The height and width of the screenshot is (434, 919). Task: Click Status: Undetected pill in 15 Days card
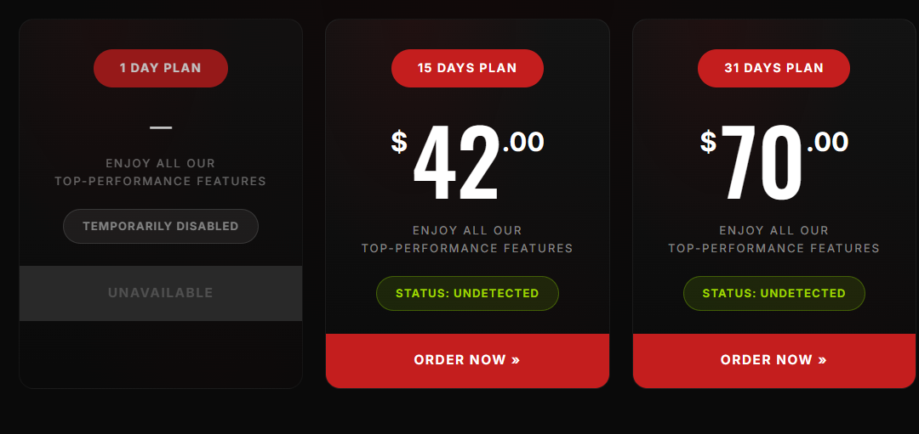467,294
